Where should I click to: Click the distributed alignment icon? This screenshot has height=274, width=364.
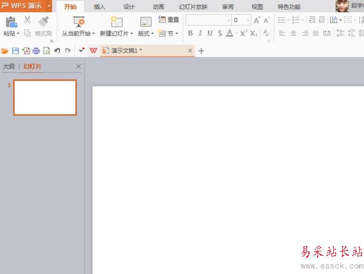point(327,34)
